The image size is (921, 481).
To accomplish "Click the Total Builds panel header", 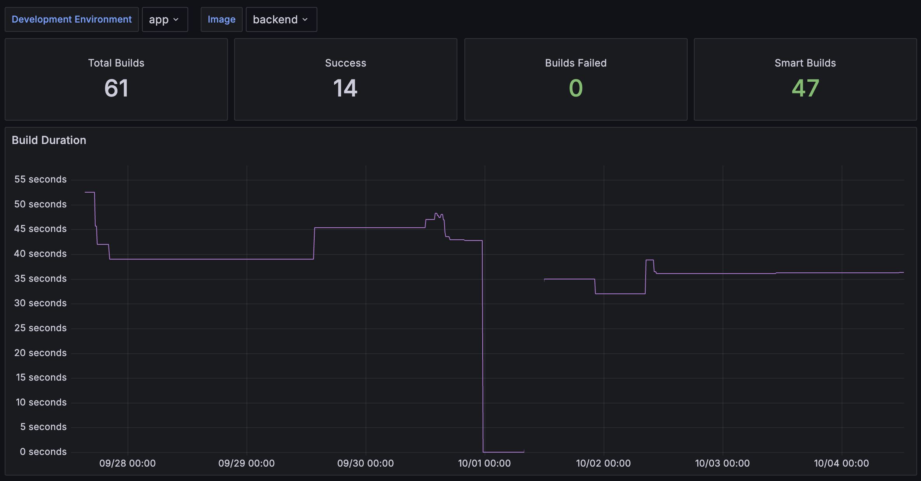I will [x=116, y=63].
